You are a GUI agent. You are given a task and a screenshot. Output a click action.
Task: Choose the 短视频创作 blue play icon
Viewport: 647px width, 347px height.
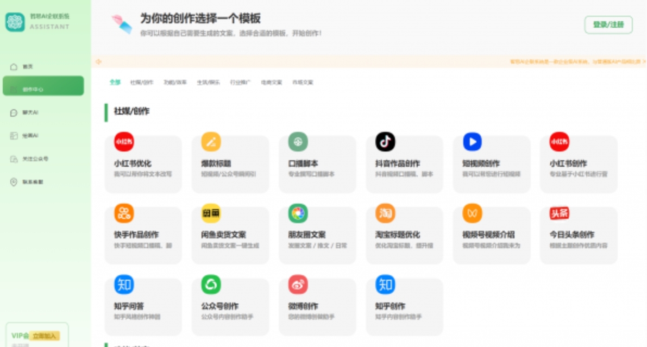coord(473,142)
